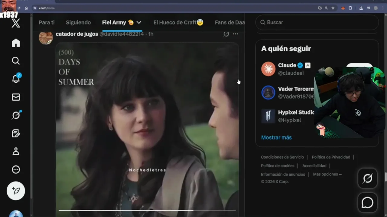Open floating chat messages button
This screenshot has height=217, width=387.
(368, 203)
